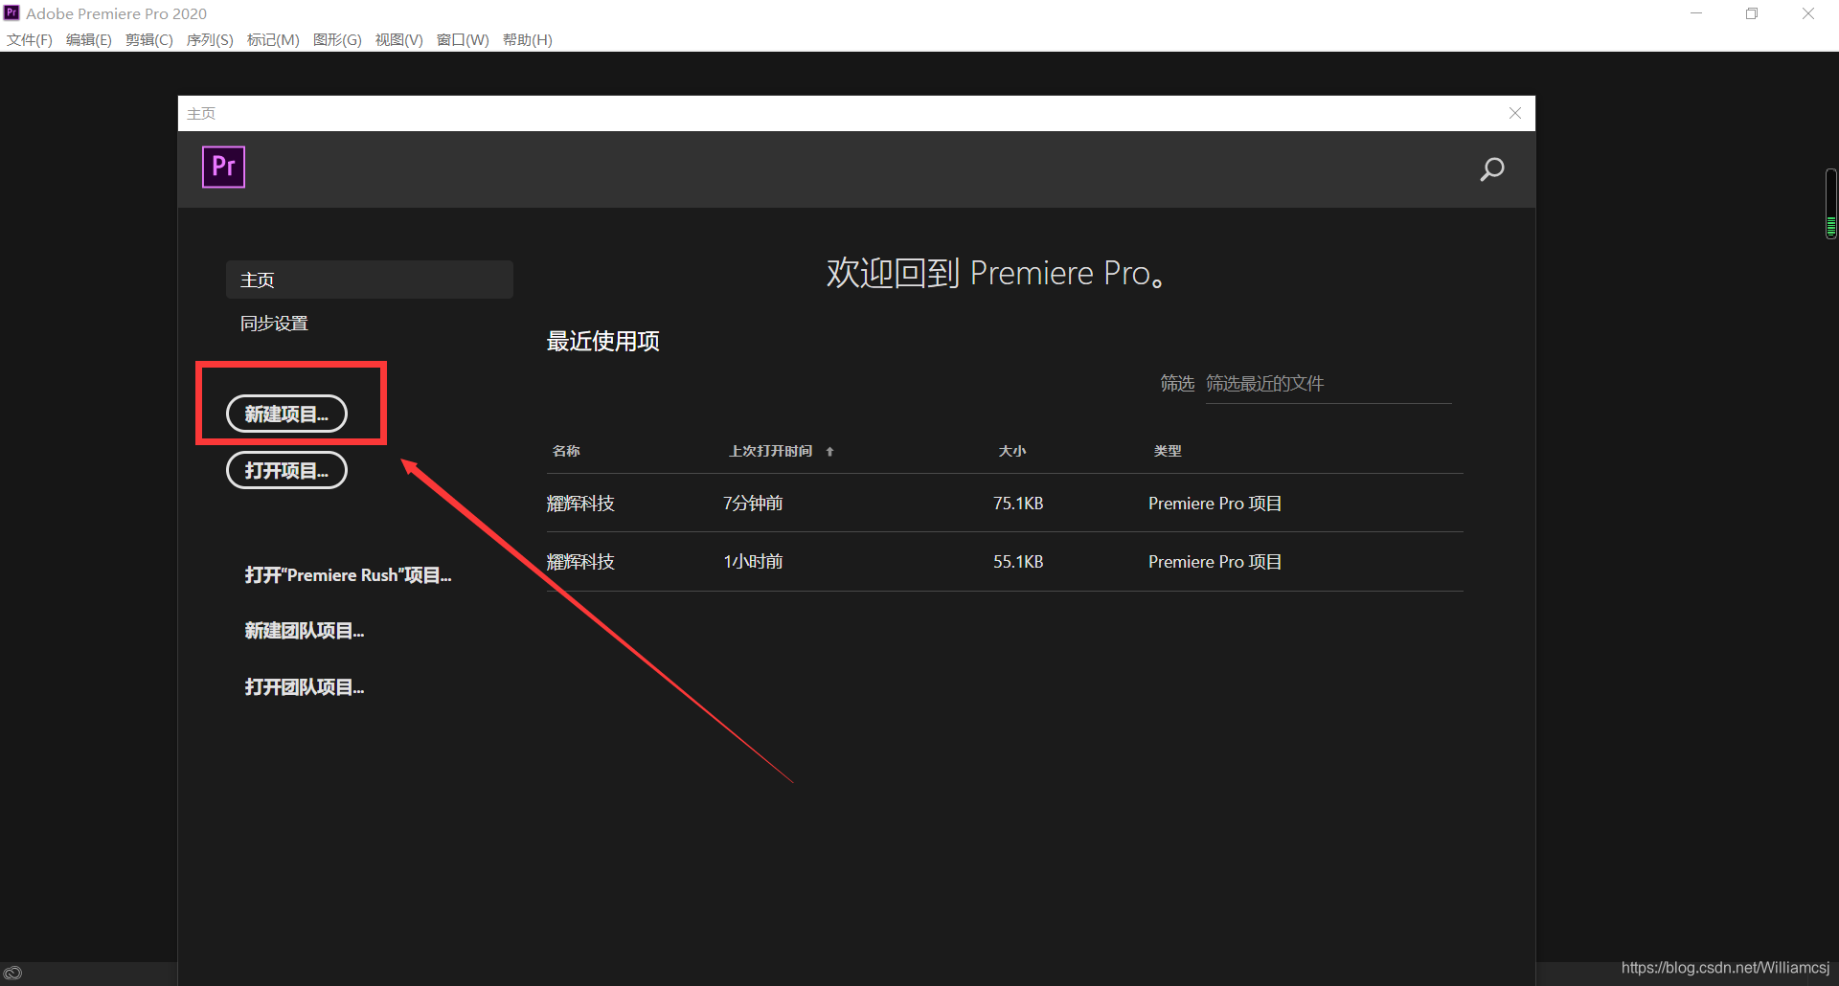This screenshot has width=1839, height=986.
Task: Click the 55.1KB size cell
Action: tap(1018, 562)
